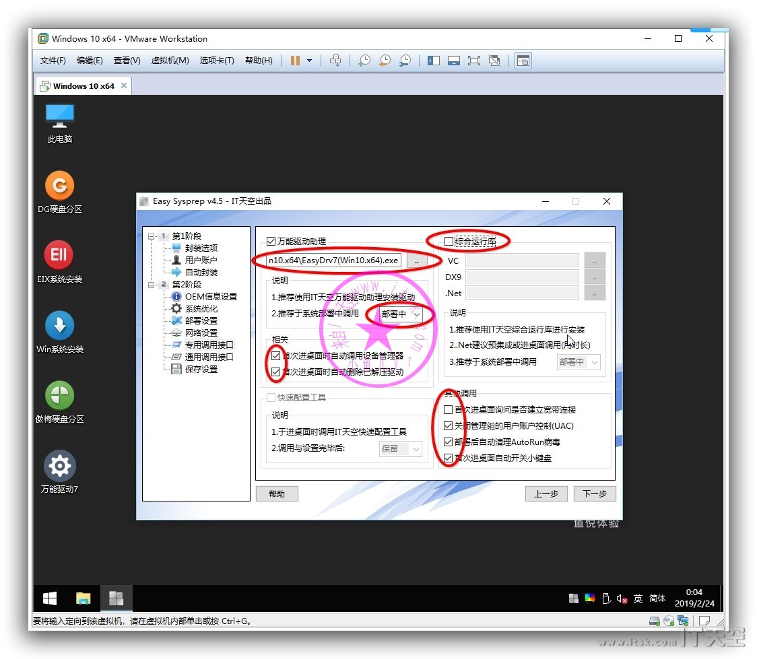Click volume muted tray icon
The image size is (757, 659).
tap(622, 598)
